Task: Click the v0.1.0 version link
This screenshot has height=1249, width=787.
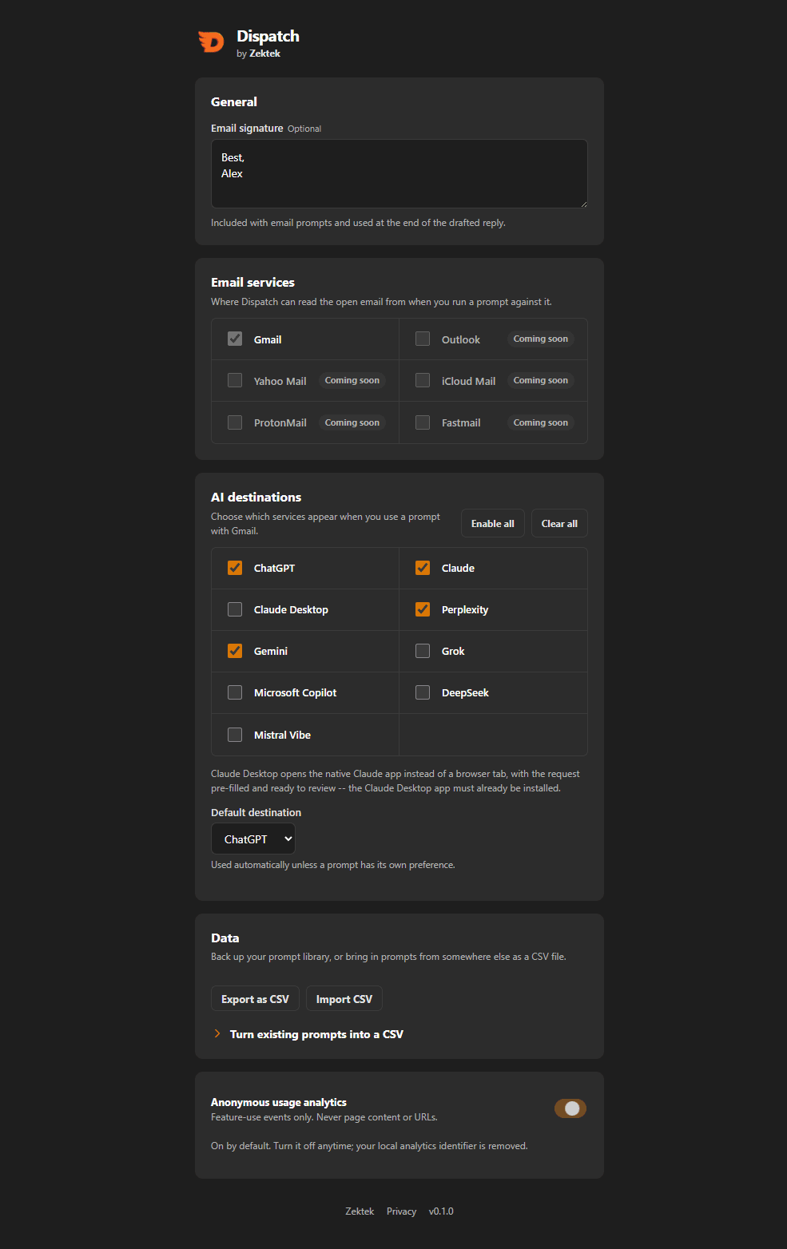Action: coord(441,1211)
